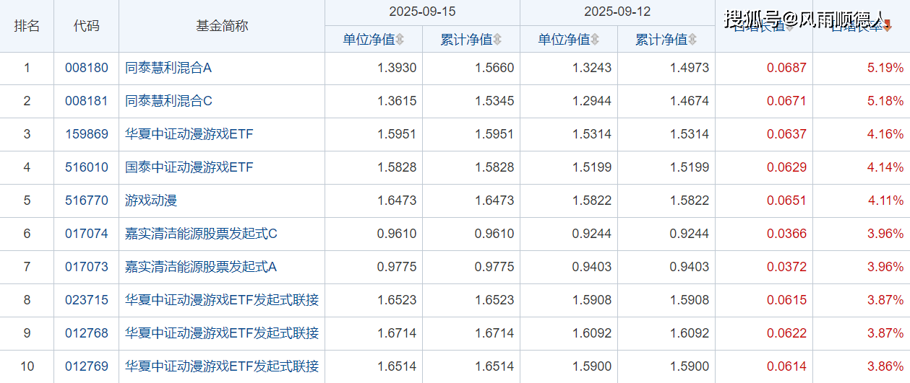Viewport: 910px width, 383px height.
Task: Open fund code 017074
Action: [87, 234]
